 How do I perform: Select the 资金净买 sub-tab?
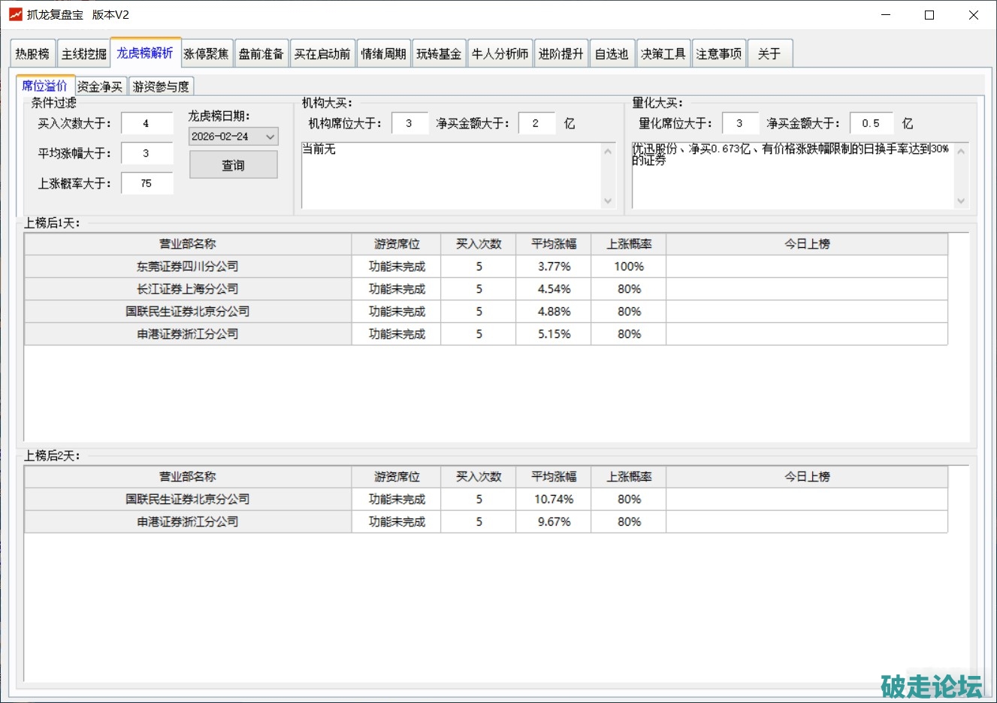[100, 87]
